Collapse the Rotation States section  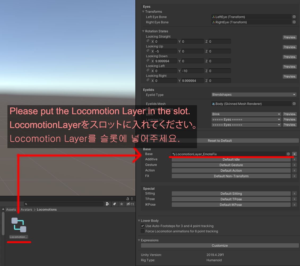tap(143, 31)
